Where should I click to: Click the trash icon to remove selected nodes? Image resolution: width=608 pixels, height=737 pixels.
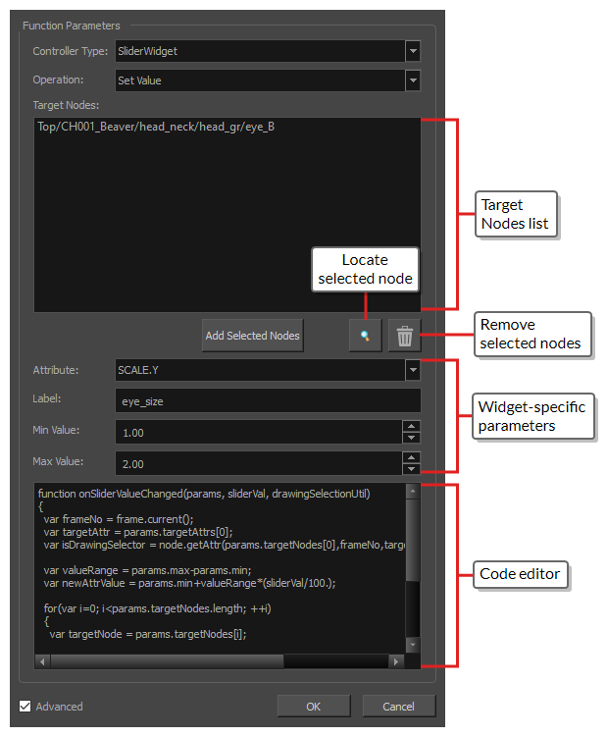(x=404, y=336)
